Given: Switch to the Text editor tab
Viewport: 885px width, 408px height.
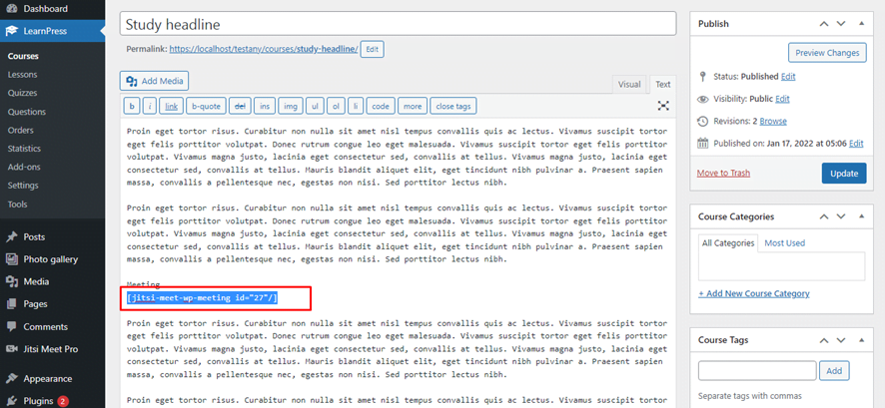Looking at the screenshot, I should point(662,84).
